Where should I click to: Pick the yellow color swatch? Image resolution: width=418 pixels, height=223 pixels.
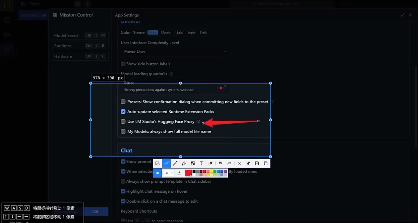click(211, 171)
